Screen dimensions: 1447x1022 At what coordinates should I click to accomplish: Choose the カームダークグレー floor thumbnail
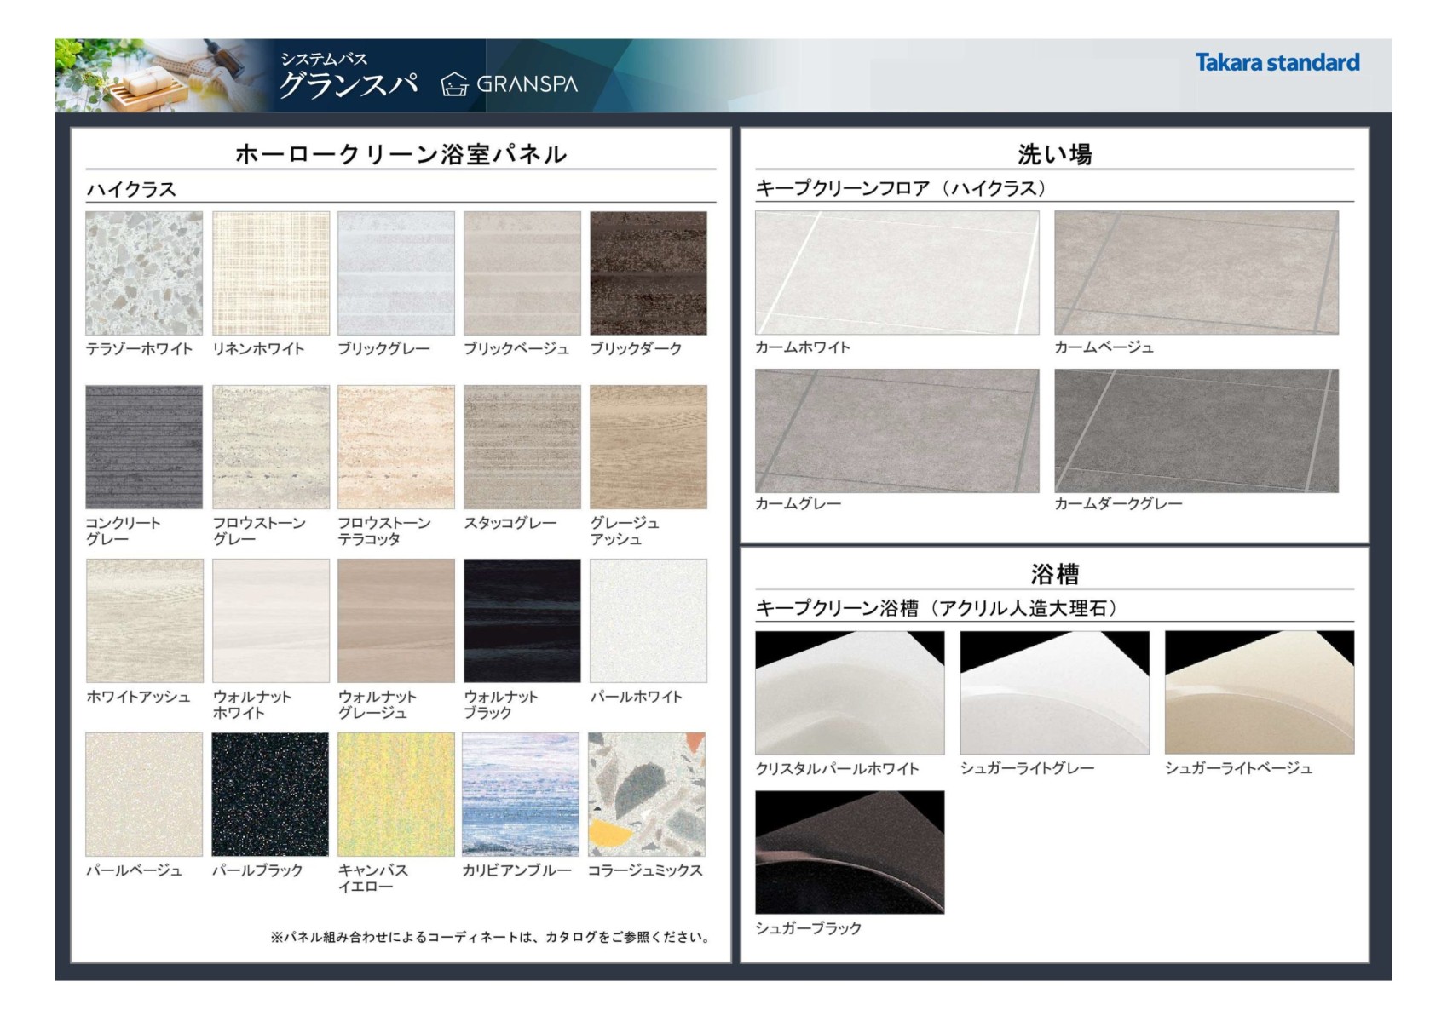pyautogui.click(x=1196, y=430)
